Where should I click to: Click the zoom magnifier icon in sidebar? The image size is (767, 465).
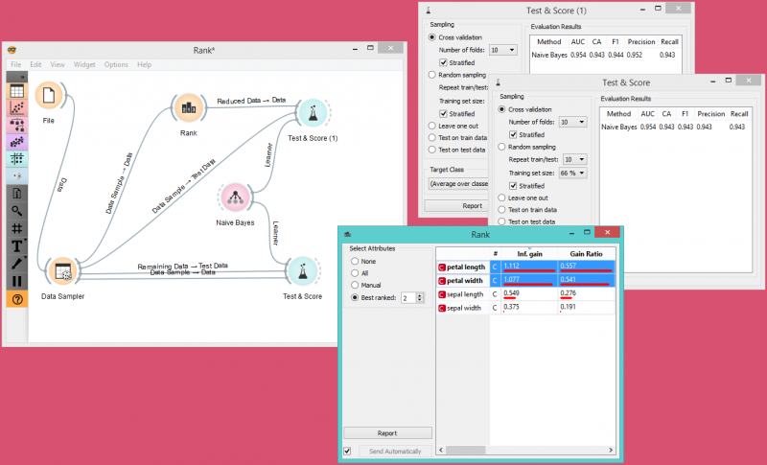(16, 210)
